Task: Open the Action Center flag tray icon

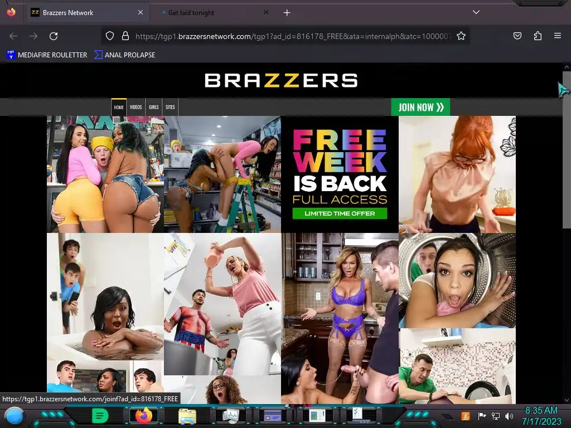Action: point(481,416)
